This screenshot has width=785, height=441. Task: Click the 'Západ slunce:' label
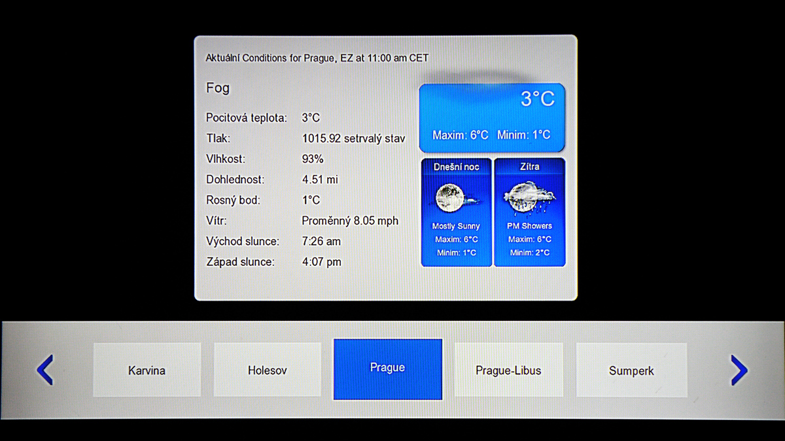240,262
